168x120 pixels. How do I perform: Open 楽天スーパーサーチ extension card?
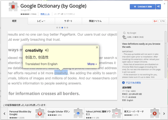click(x=141, y=114)
